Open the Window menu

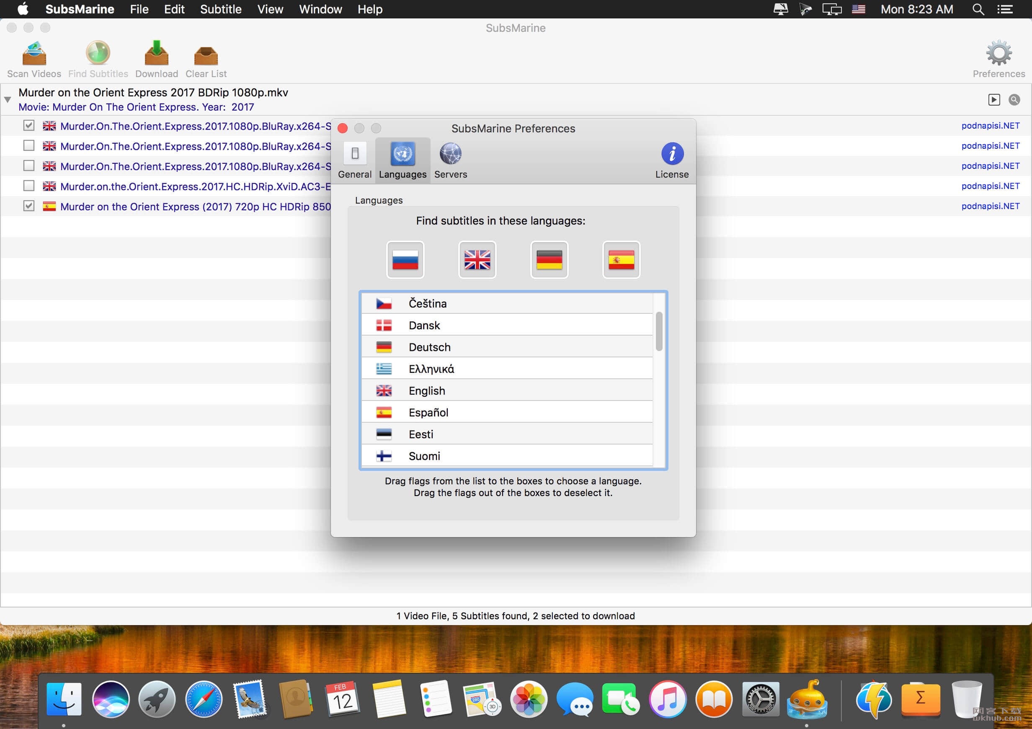click(x=320, y=9)
